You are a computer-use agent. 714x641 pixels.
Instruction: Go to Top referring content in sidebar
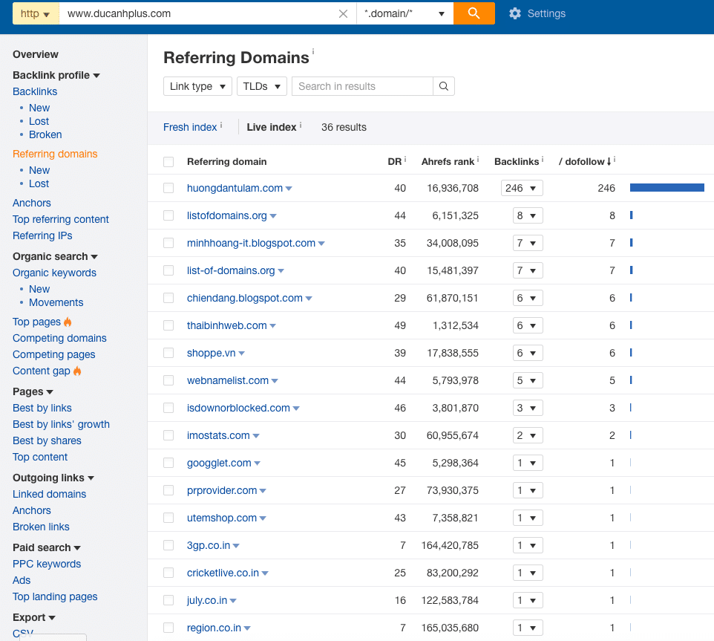click(61, 219)
